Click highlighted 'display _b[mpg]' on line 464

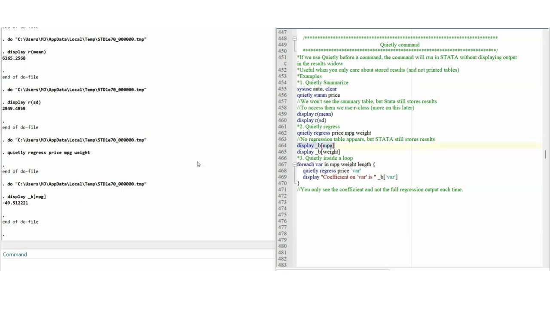[315, 145]
